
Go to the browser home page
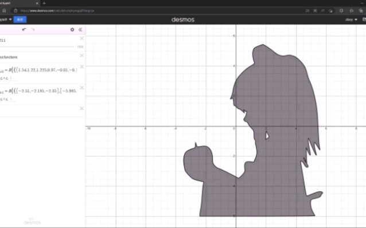click(4, 11)
